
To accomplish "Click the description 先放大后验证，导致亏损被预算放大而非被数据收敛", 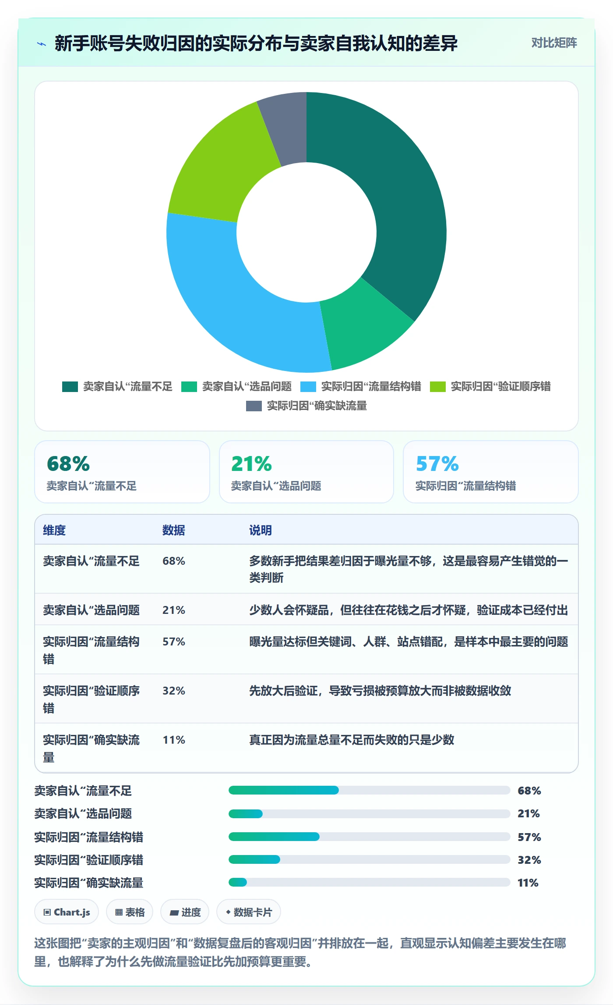I will 380,691.
